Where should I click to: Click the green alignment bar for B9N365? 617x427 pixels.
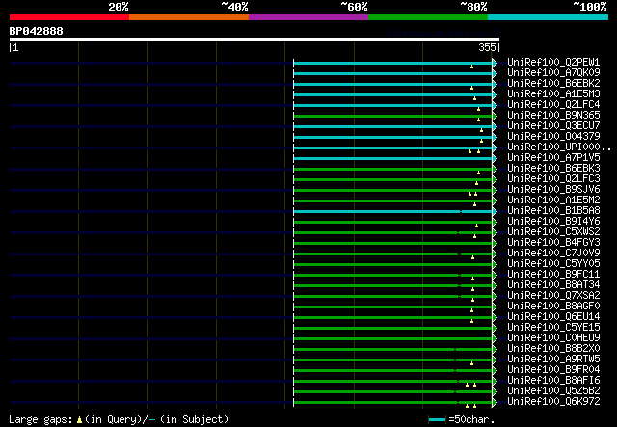[392, 116]
